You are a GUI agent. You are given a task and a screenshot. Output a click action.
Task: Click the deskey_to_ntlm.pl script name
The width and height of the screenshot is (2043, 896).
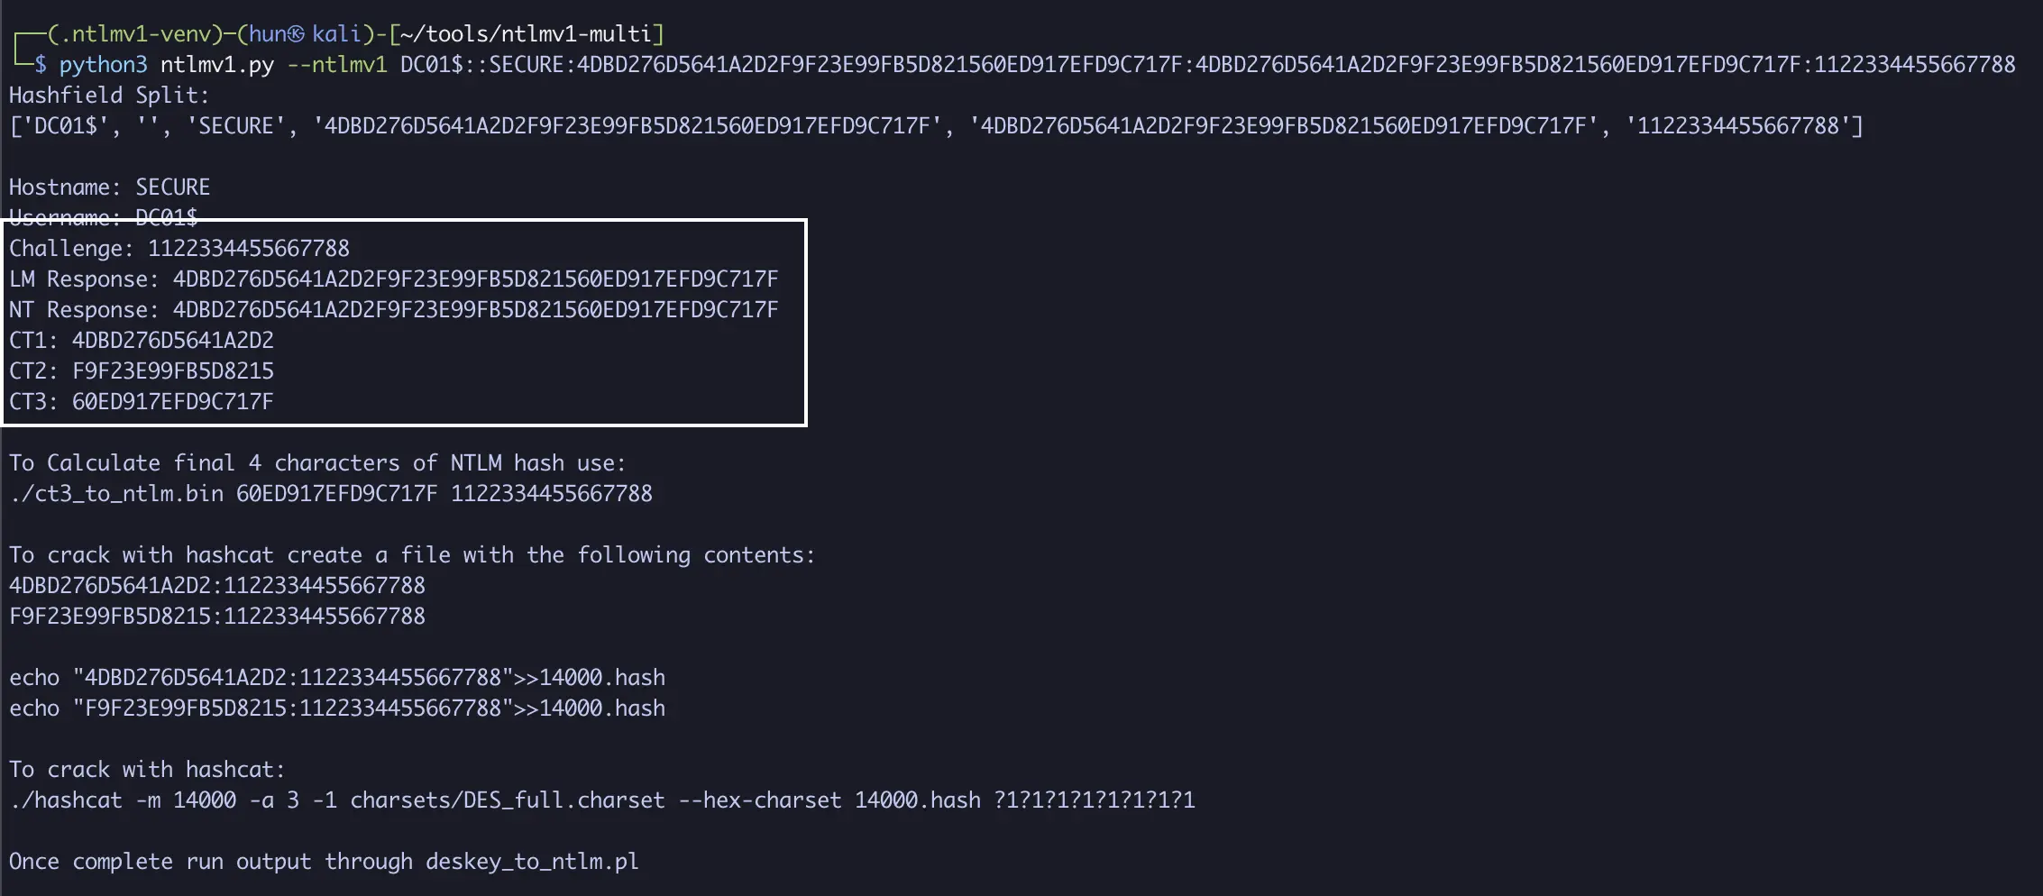click(x=532, y=862)
